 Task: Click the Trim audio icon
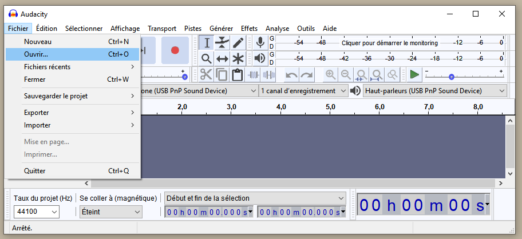(254, 74)
